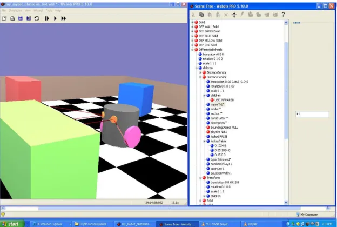
Task: Click the first import arrow icon
Action: [x=267, y=15]
